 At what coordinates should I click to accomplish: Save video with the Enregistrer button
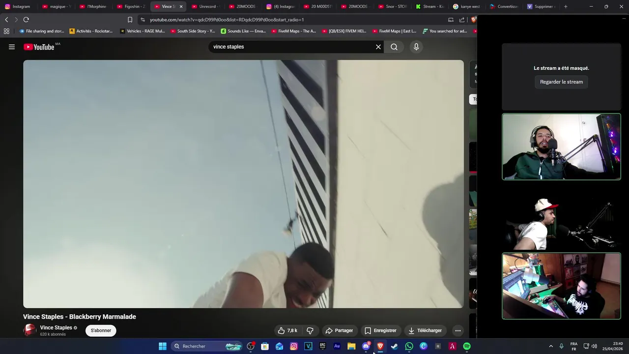pos(380,330)
